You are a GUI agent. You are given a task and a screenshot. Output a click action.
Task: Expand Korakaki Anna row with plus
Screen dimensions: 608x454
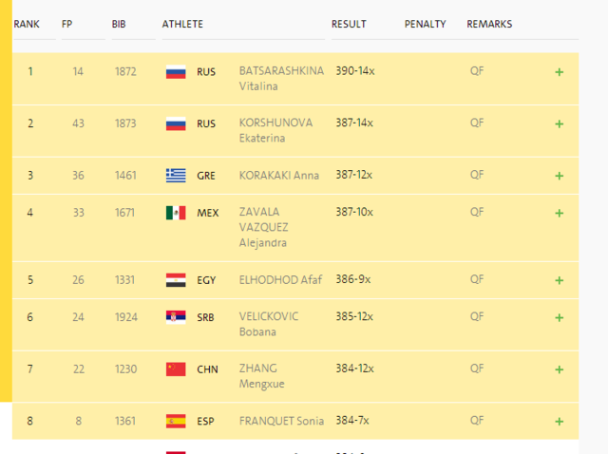559,175
